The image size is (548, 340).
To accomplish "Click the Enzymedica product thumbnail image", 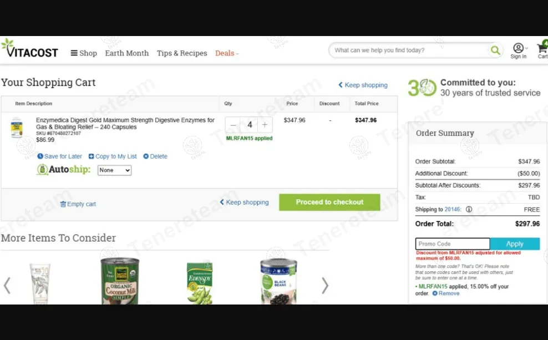I will (17, 128).
